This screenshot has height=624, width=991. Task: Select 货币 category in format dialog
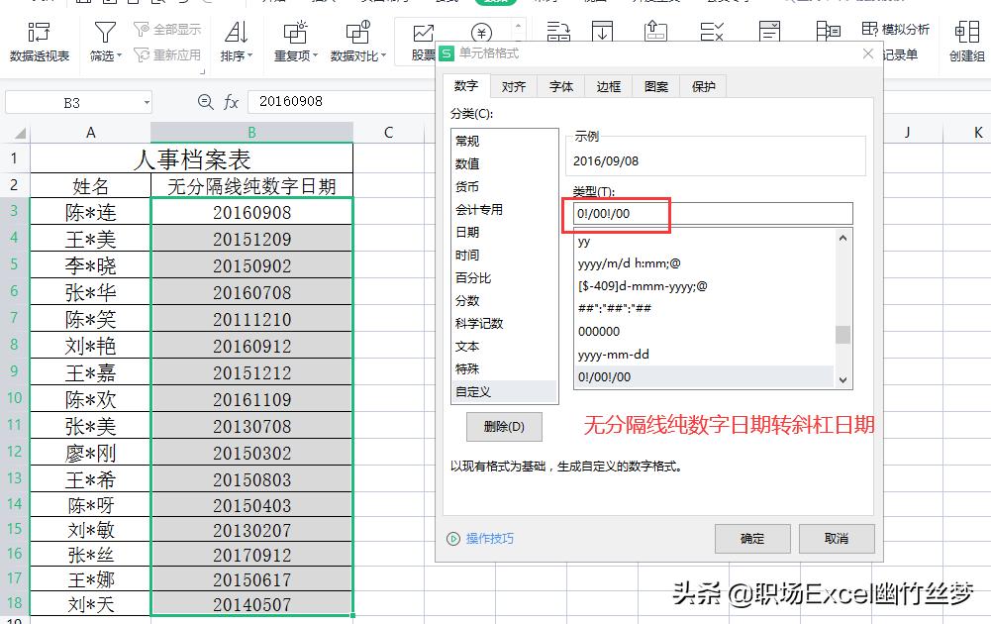pos(467,187)
